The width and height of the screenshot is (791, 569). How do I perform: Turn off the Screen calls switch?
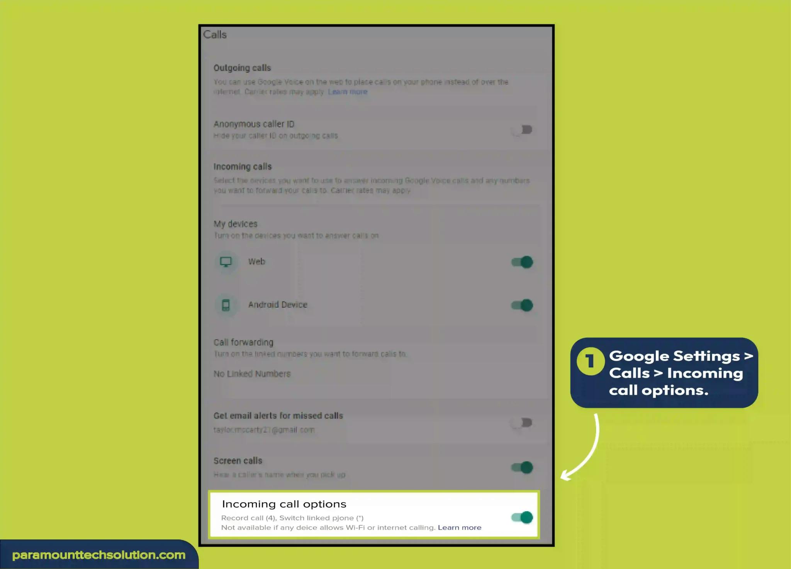pos(522,468)
